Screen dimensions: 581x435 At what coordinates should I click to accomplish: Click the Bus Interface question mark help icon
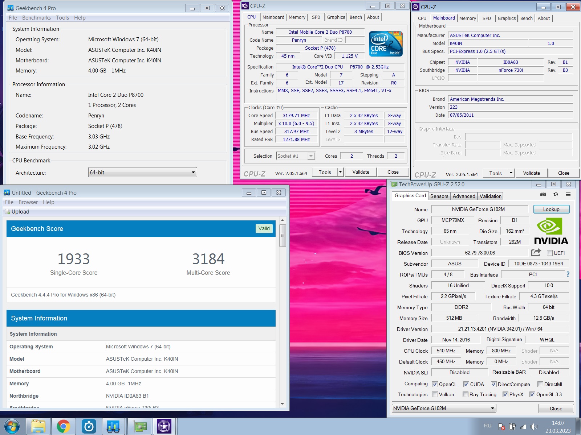(568, 274)
